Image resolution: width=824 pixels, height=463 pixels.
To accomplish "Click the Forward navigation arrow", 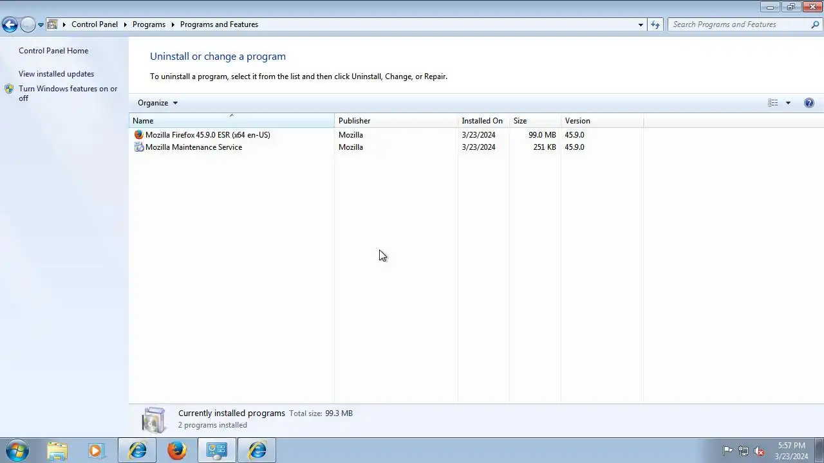I will pos(28,25).
